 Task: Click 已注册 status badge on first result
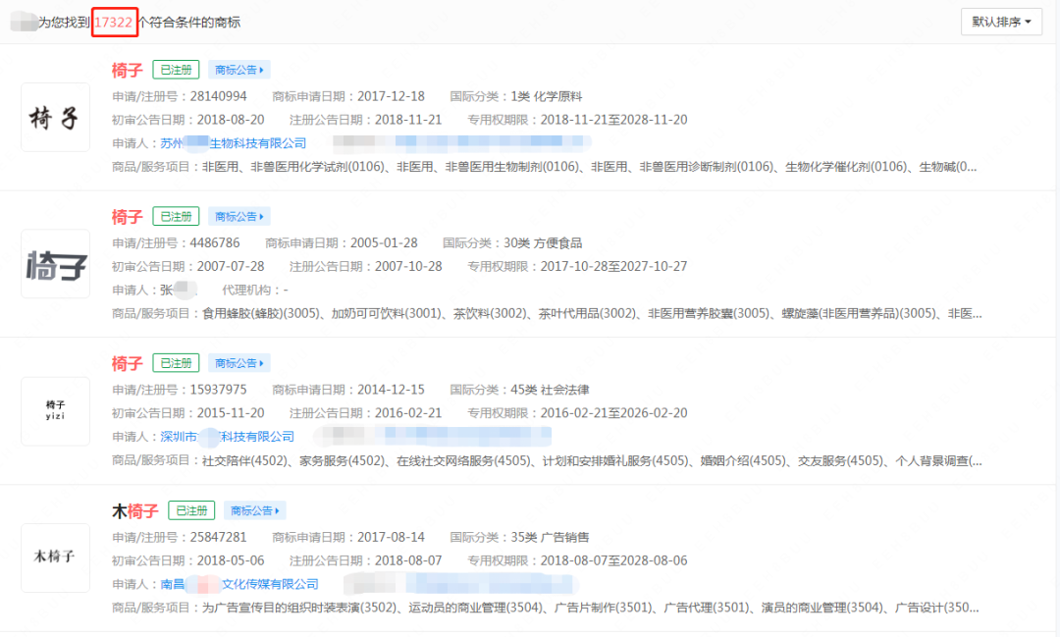pos(176,70)
